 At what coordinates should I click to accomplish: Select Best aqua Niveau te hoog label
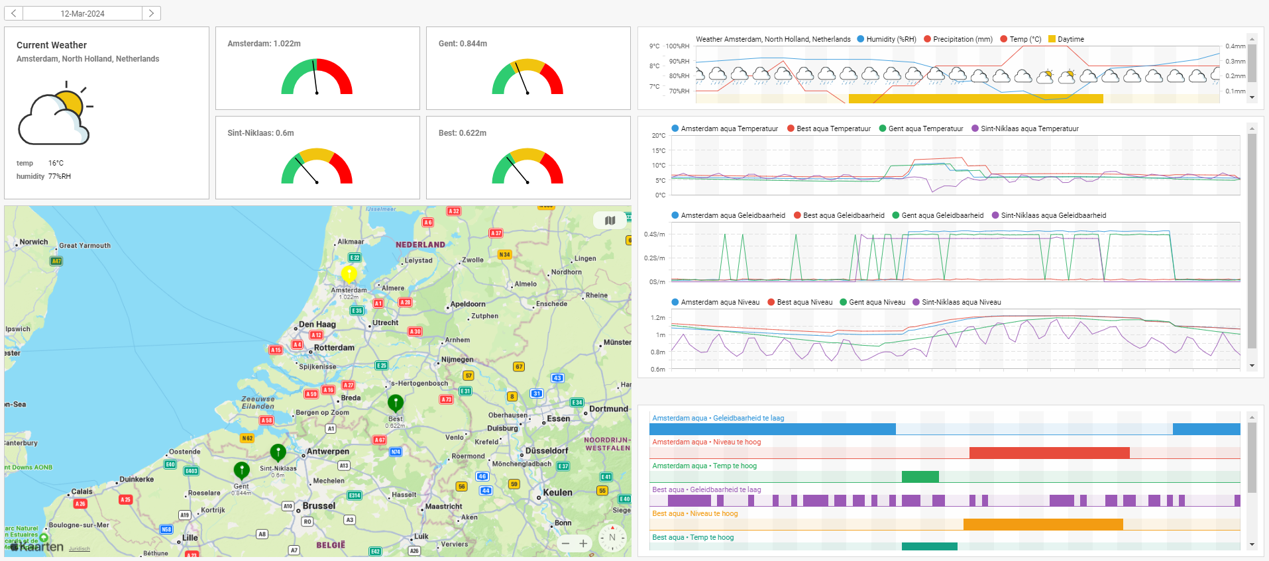(x=694, y=513)
